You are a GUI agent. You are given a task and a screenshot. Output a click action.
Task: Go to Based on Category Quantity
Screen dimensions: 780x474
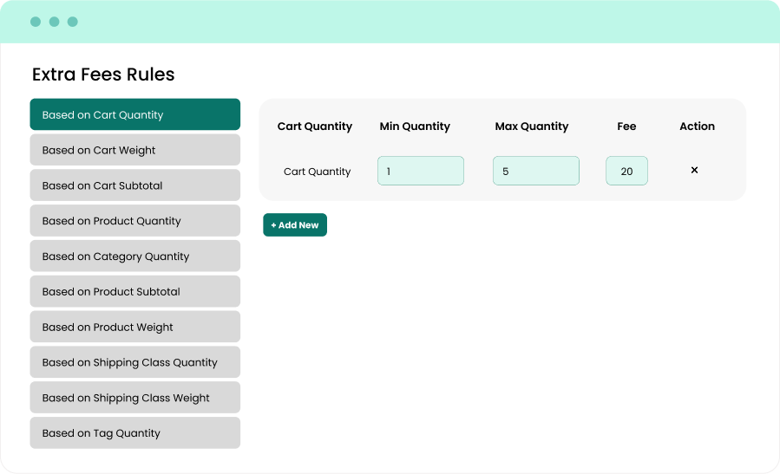[134, 256]
